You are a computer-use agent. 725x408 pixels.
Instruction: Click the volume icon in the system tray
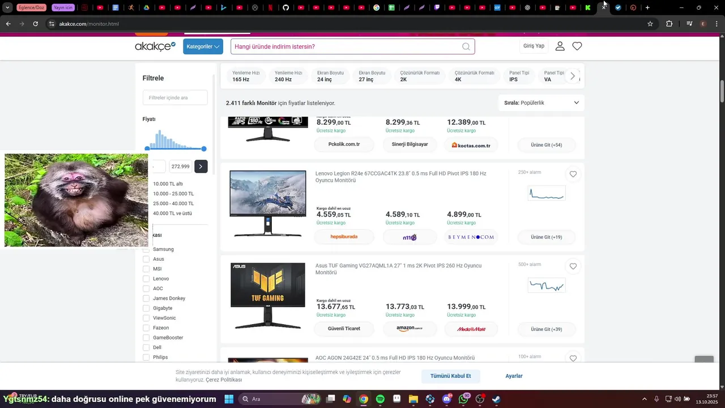pyautogui.click(x=678, y=399)
